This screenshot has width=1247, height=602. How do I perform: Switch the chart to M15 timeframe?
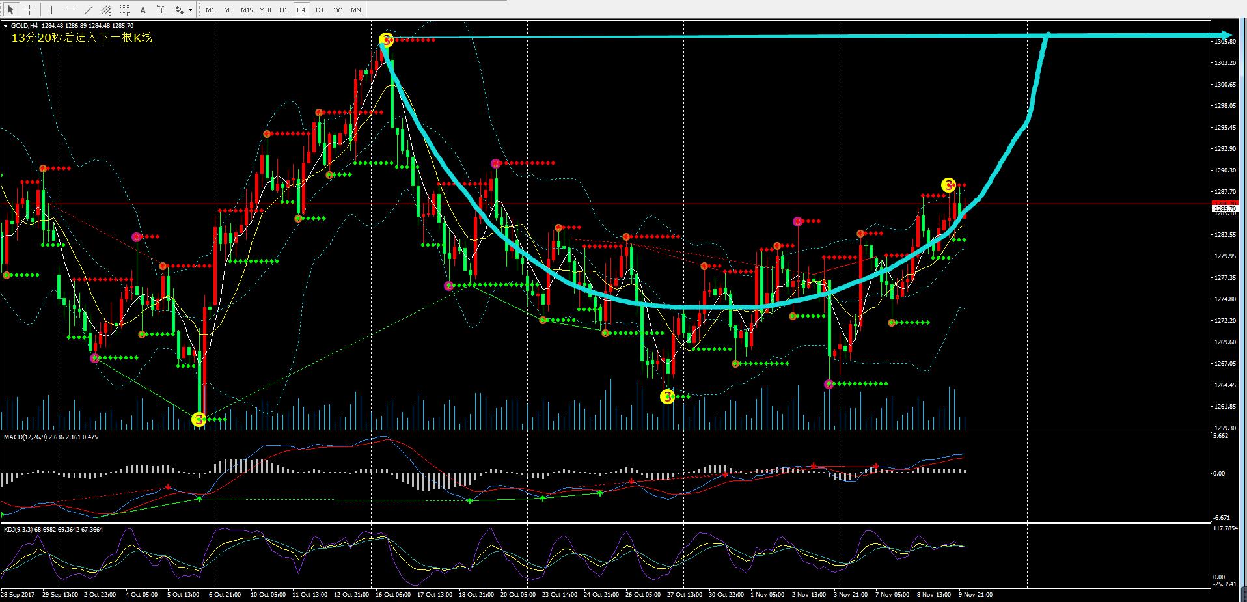[247, 10]
